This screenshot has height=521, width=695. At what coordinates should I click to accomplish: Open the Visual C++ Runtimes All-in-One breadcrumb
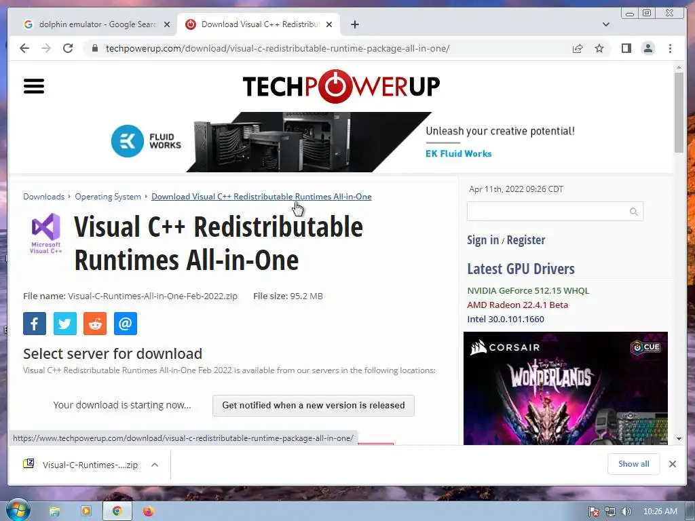tap(261, 196)
